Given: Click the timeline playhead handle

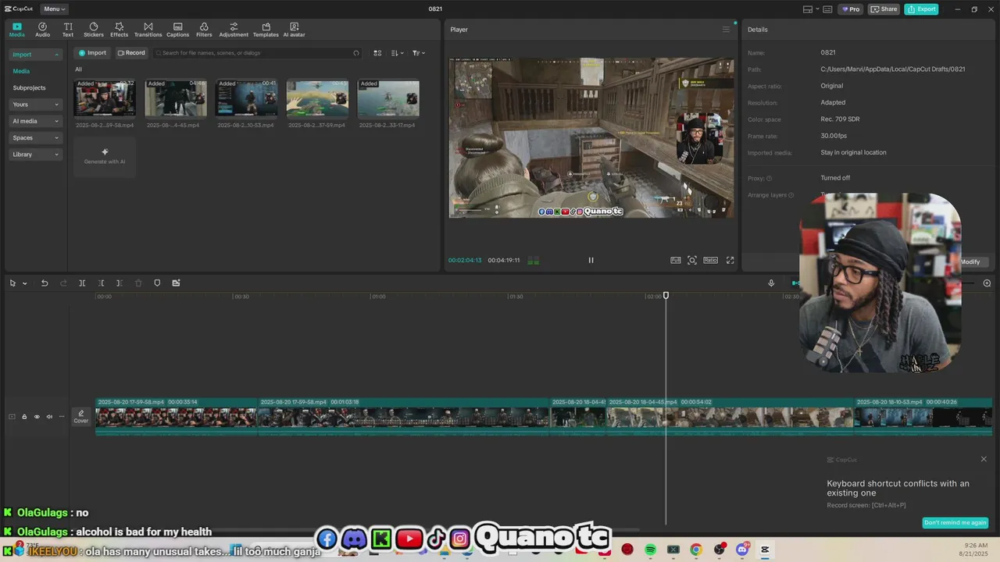Looking at the screenshot, I should pos(666,296).
